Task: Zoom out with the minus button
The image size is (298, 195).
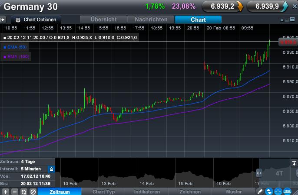Action: coord(15,192)
